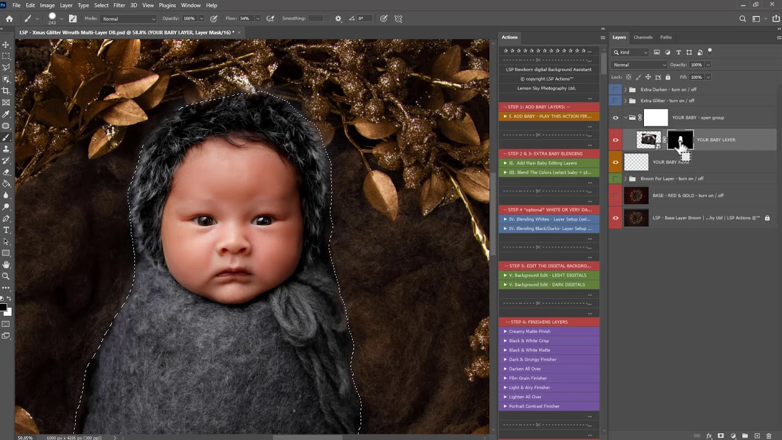The width and height of the screenshot is (782, 440).
Task: Select the Paint Bucket tool
Action: tap(6, 184)
